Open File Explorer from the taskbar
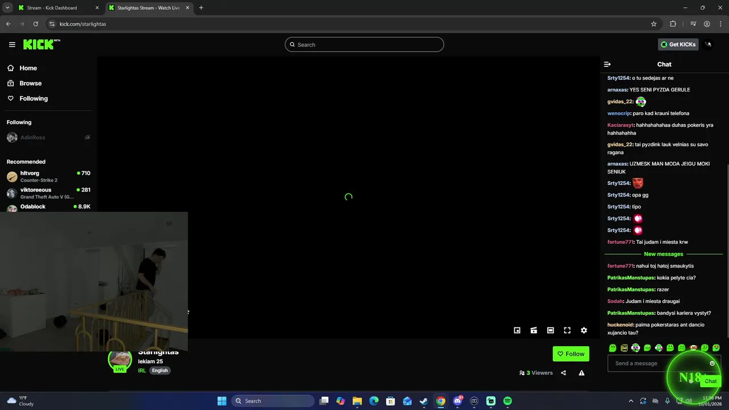Viewport: 729px width, 410px height. 357,401
